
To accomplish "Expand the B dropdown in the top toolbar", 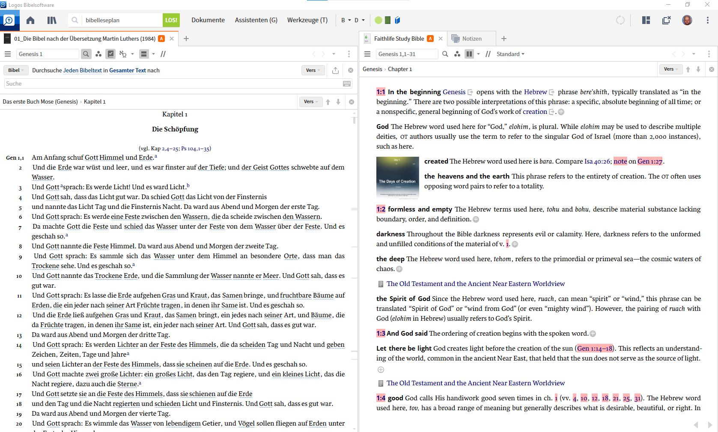I will pos(346,20).
